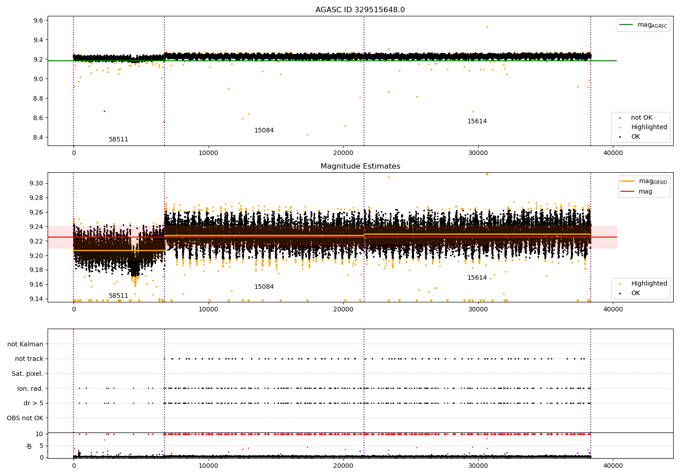The width and height of the screenshot is (680, 476).
Task: Click the 'Ion. rad.' axis label
Action: coord(30,389)
